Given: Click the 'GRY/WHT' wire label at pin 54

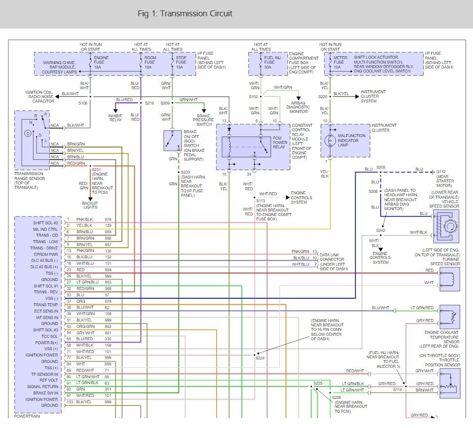Looking at the screenshot, I should [x=85, y=333].
